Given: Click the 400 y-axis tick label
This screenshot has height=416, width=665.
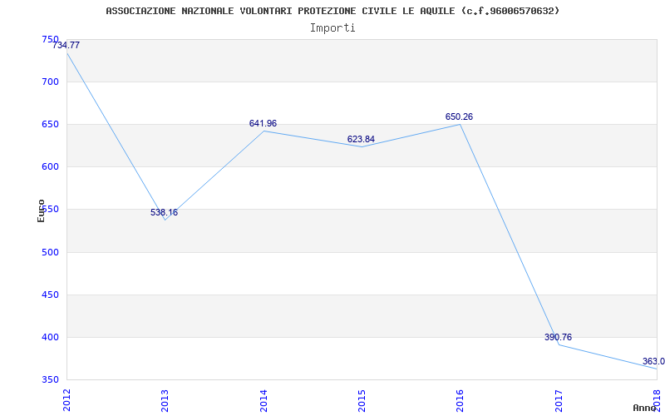Looking at the screenshot, I should 50,337.
